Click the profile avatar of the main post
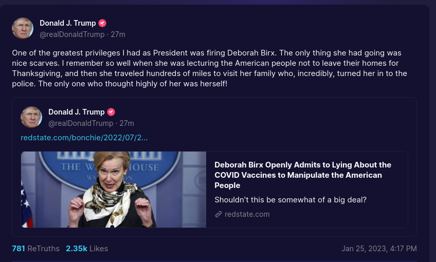436x262 pixels. pyautogui.click(x=23, y=28)
